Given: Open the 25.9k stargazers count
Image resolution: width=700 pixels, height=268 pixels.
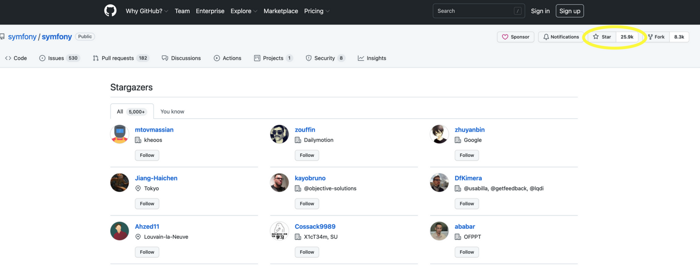Looking at the screenshot, I should (627, 37).
